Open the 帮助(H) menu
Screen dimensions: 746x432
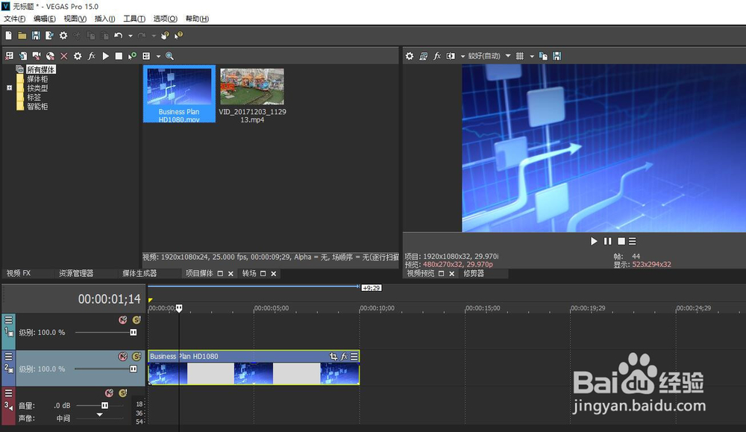coord(197,19)
